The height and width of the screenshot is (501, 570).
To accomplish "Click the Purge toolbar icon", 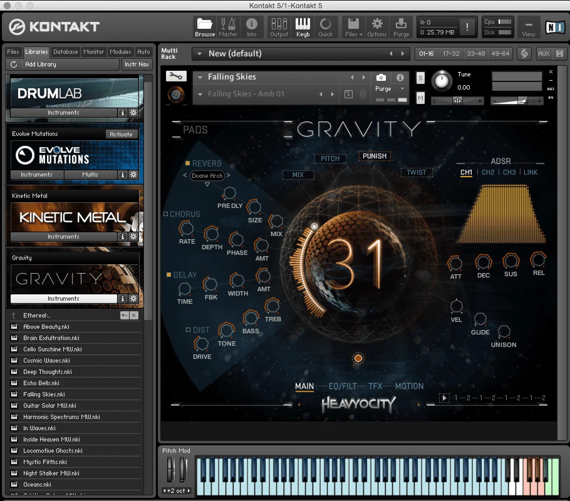I will 401,27.
